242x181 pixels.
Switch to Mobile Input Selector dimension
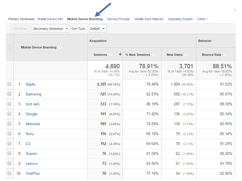(149, 19)
